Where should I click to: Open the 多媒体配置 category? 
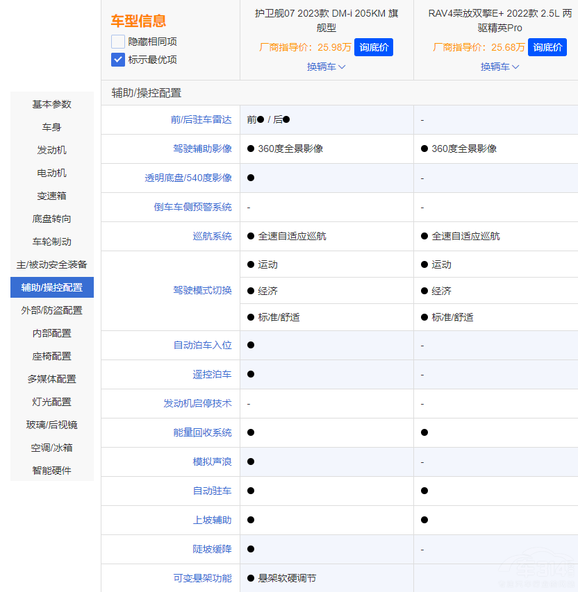[x=51, y=378]
